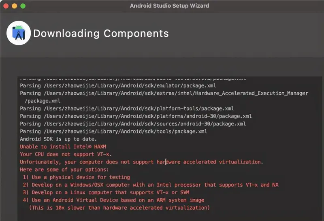
Task: Click the 'CPU does not support VT-x' error
Action: (66, 154)
